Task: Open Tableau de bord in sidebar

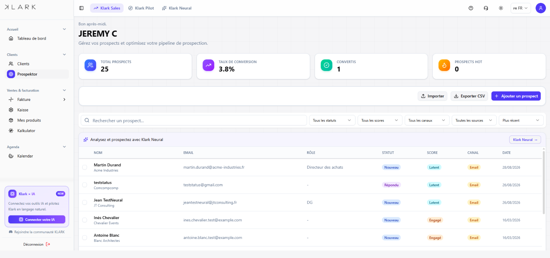Action: tap(38, 39)
